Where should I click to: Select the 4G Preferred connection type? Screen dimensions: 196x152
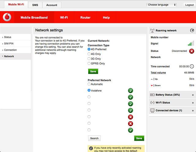tap(89, 49)
